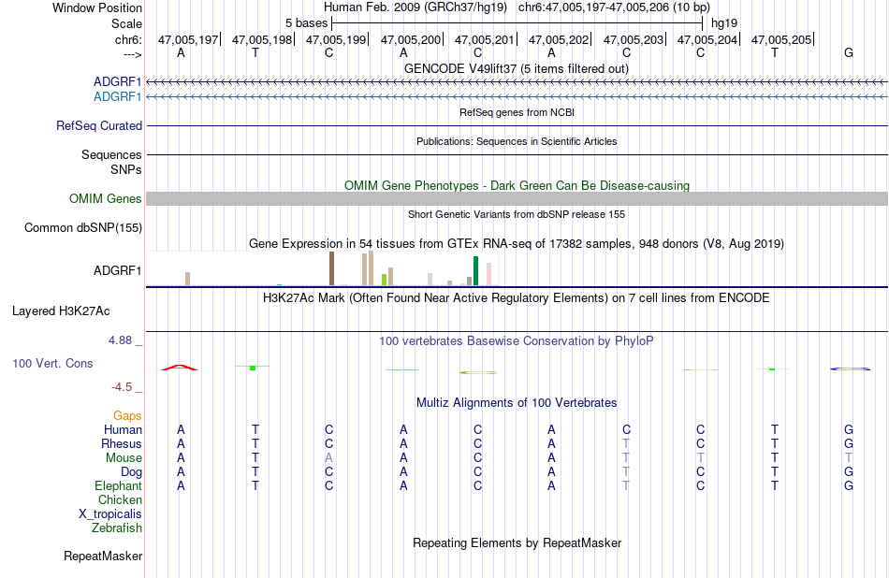The image size is (889, 578).
Task: Select the RefSeq Curated track label
Action: pyautogui.click(x=98, y=126)
